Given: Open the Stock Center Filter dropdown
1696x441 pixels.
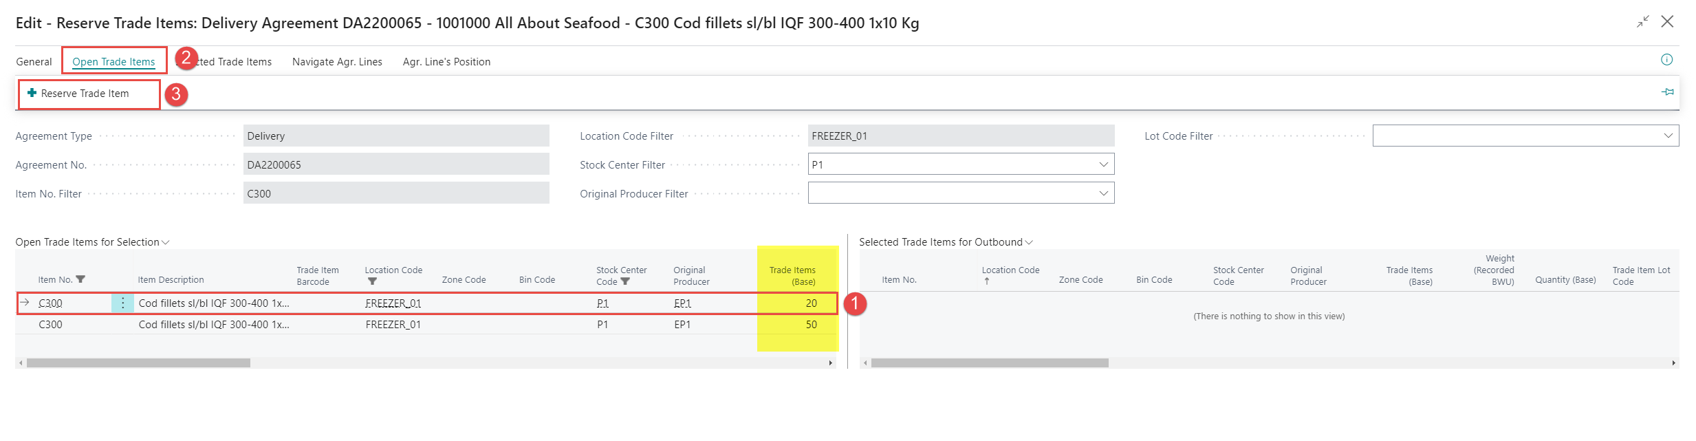Looking at the screenshot, I should 1102,164.
